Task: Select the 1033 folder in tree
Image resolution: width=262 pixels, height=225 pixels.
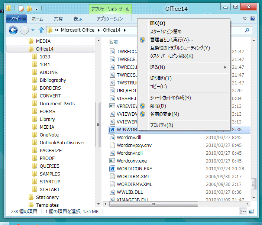Action: tap(45, 57)
